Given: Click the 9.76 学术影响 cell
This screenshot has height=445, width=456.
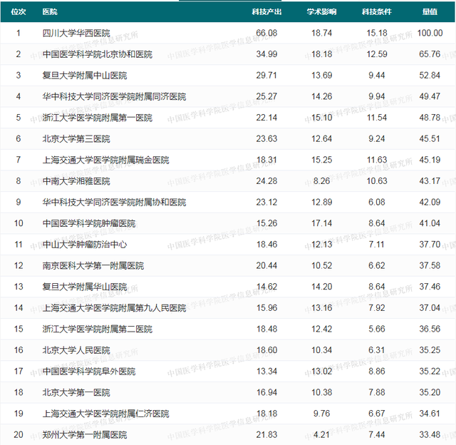Looking at the screenshot, I should [321, 414].
